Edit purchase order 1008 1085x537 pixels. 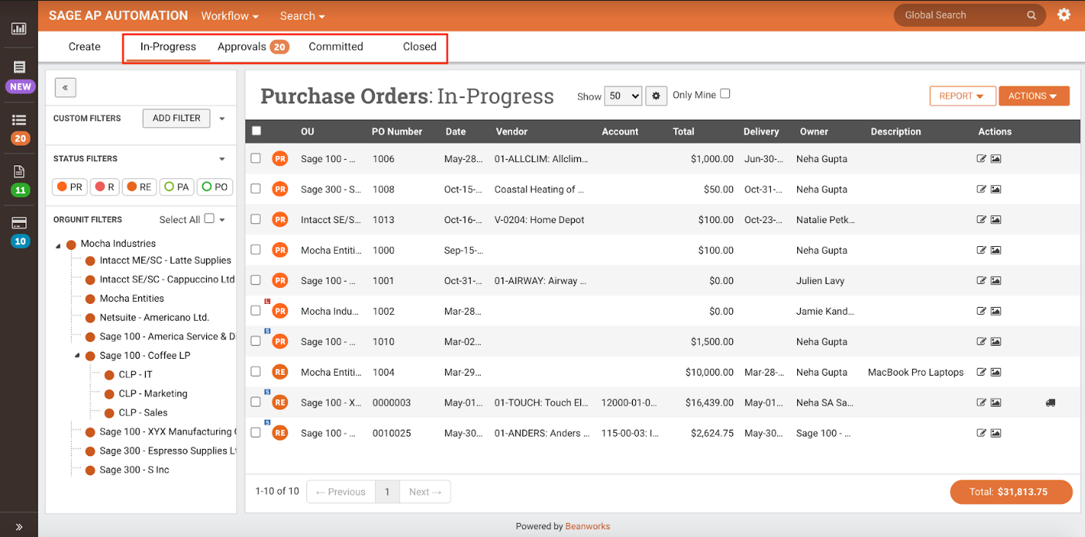pos(981,189)
